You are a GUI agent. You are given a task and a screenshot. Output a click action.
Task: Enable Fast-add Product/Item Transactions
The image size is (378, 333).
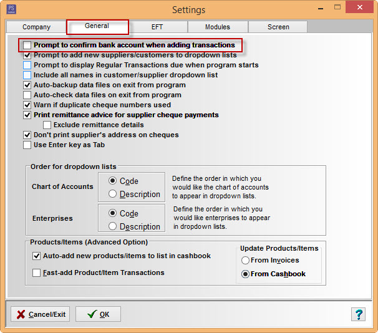click(x=36, y=273)
